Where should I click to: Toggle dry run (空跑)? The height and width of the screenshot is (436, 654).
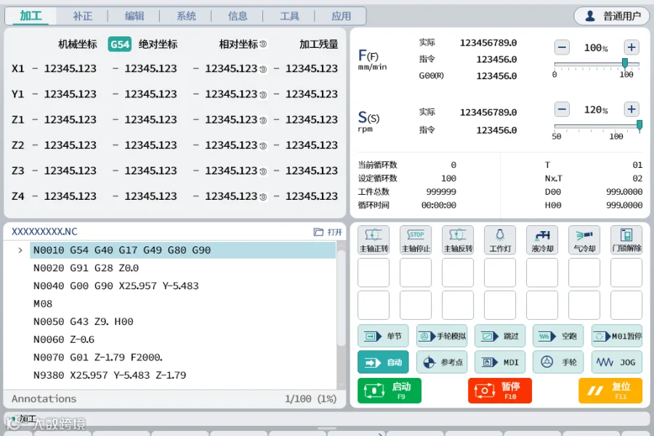pos(558,336)
